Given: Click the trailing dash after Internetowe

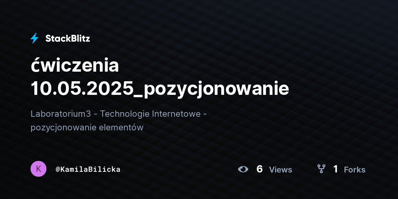Looking at the screenshot, I should 205,114.
